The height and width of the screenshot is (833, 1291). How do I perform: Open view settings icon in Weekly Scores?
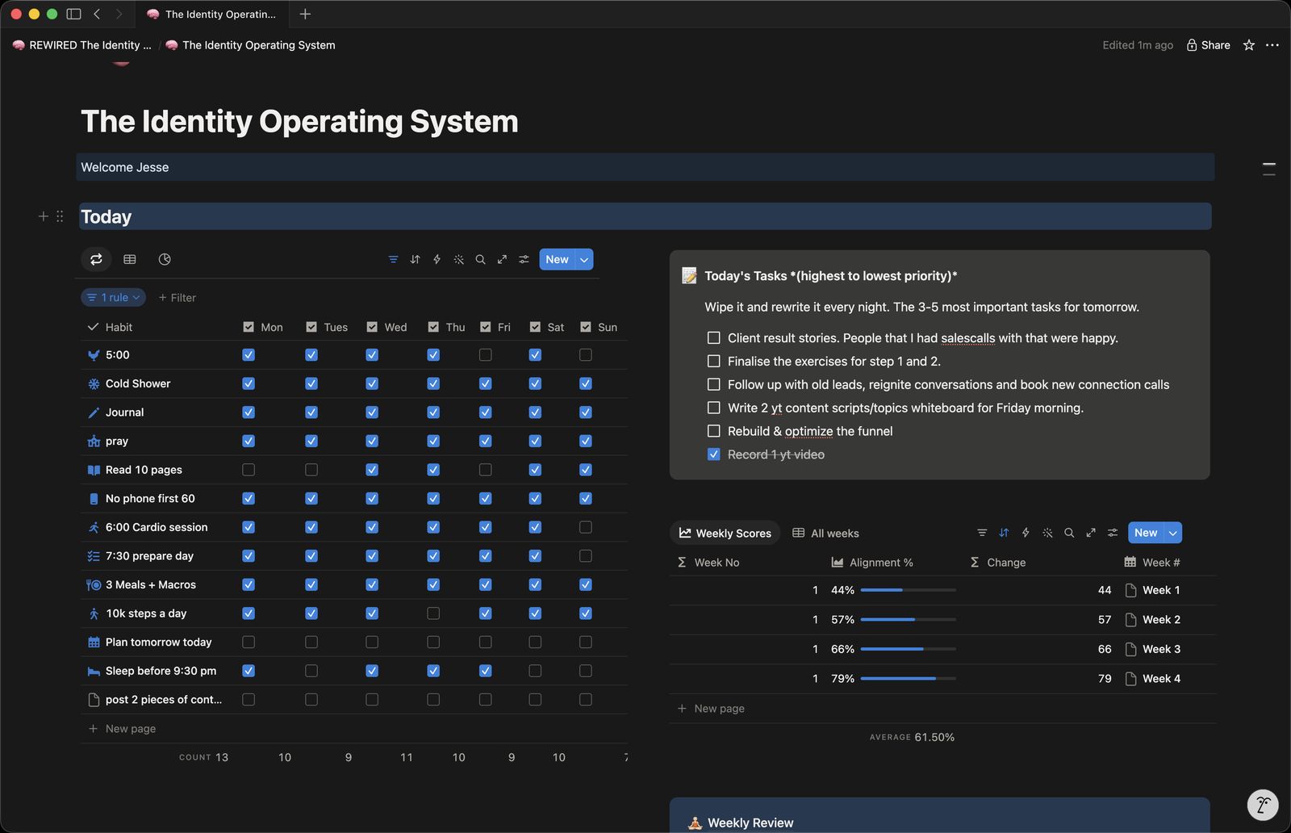(1113, 533)
